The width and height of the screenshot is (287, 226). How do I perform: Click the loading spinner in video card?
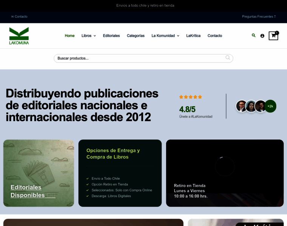[x=225, y=166]
